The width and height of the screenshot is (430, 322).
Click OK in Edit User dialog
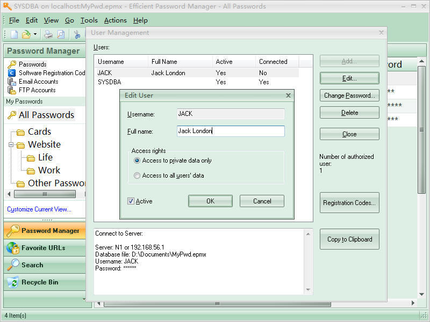click(x=210, y=201)
